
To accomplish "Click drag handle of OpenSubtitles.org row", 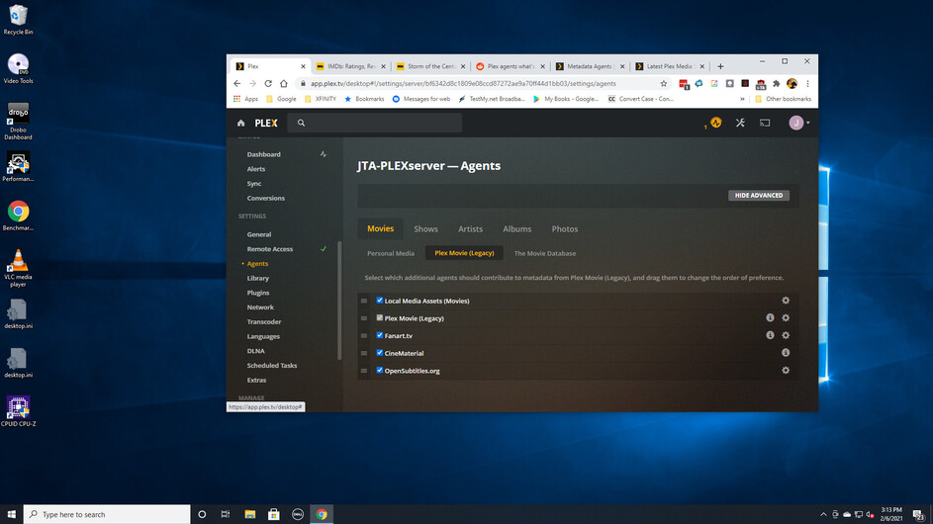I will [364, 371].
